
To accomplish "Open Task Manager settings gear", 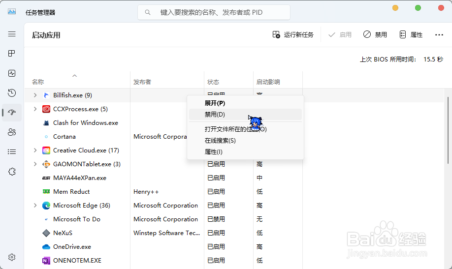I will coord(12,257).
